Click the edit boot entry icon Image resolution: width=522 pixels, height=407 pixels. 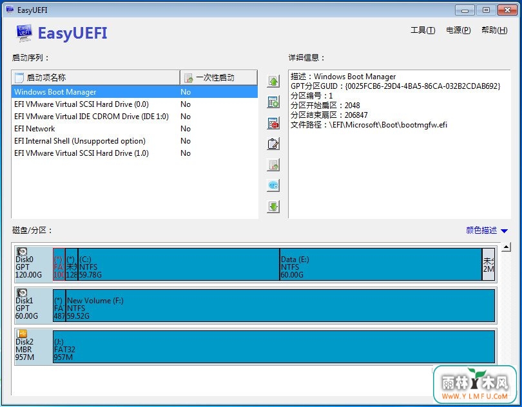pyautogui.click(x=273, y=144)
